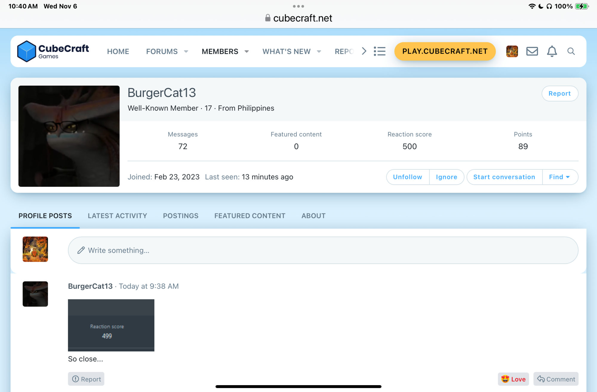Switch to the Latest Activity tab

117,216
